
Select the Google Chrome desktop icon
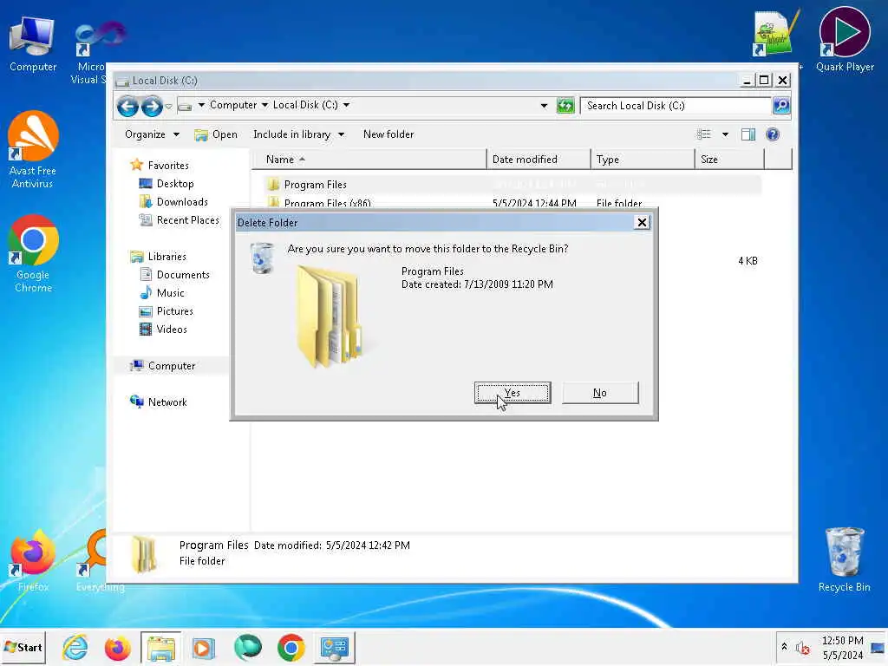click(33, 254)
